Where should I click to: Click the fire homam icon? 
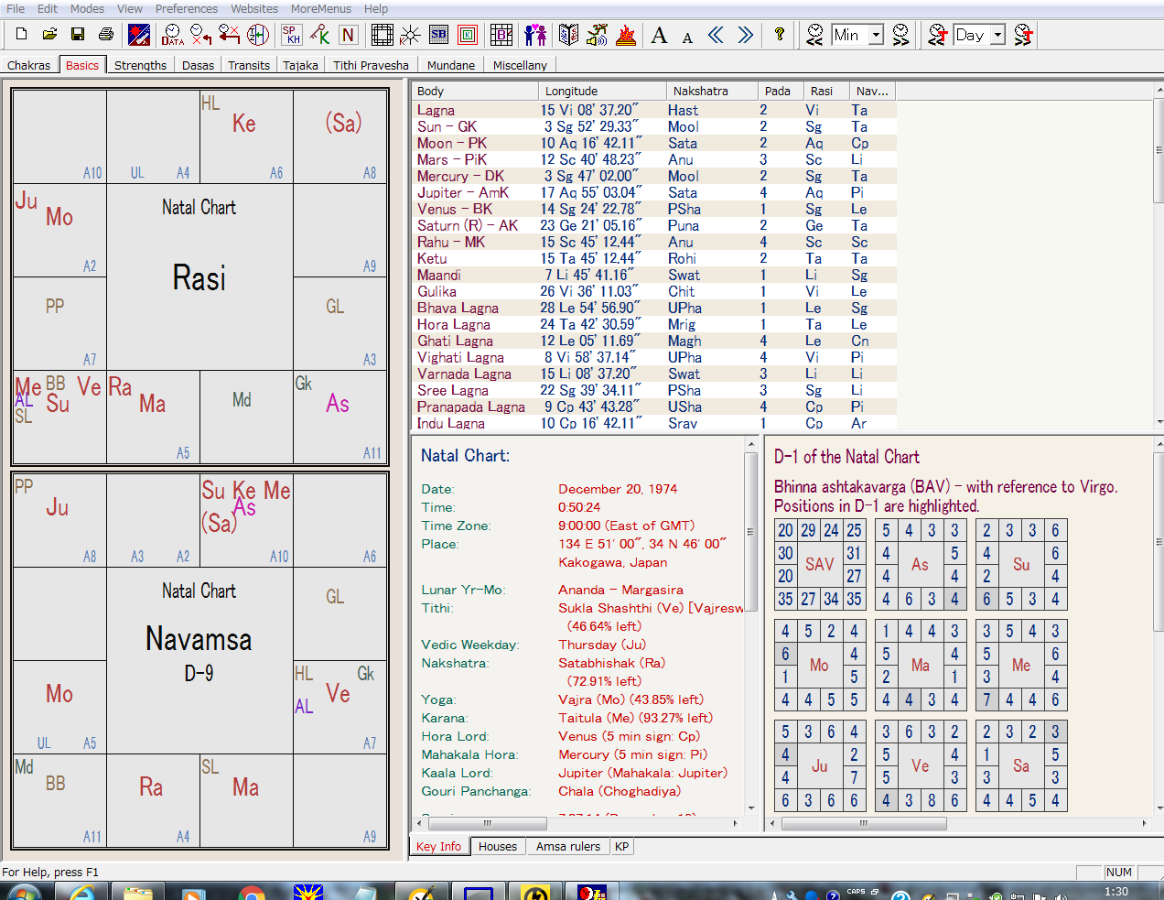626,35
